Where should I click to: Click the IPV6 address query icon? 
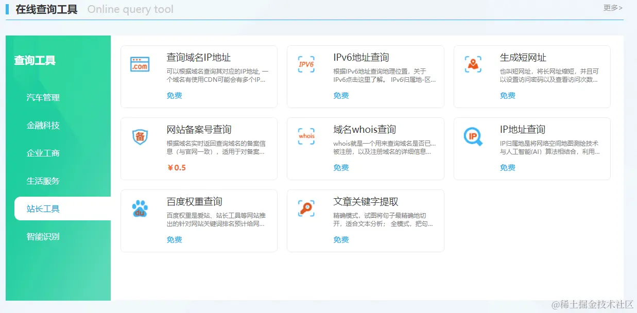306,64
